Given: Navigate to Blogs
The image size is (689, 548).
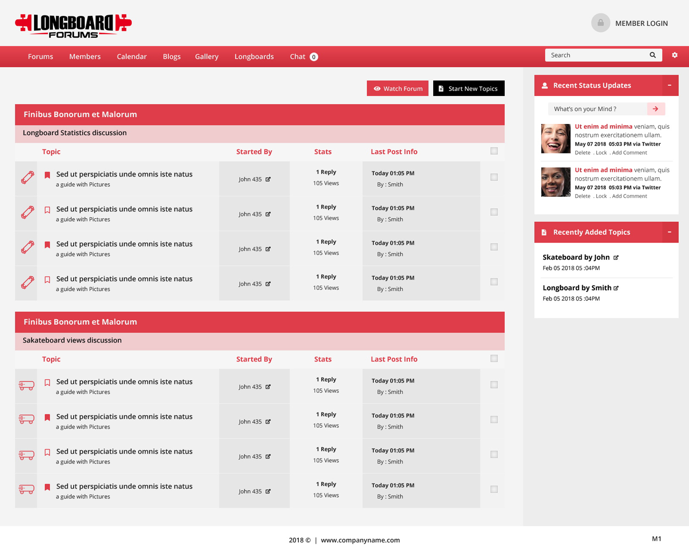Looking at the screenshot, I should pyautogui.click(x=172, y=56).
